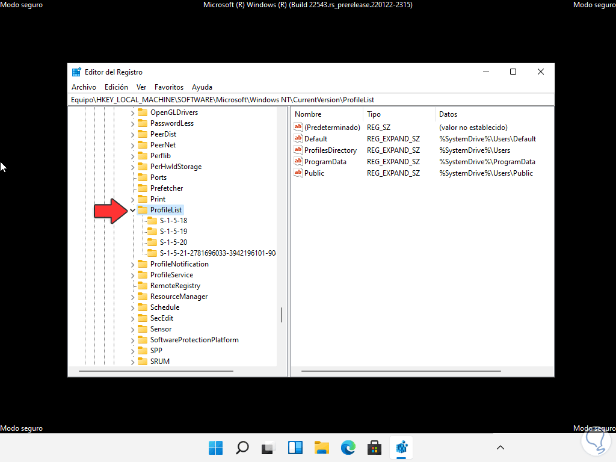The image size is (616, 462).
Task: Expand the SRUM key
Action: (x=133, y=362)
